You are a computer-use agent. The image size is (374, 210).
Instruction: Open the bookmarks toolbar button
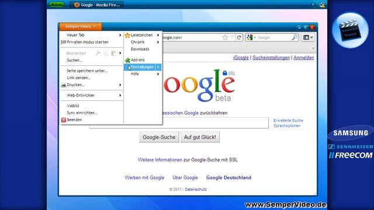click(x=308, y=37)
